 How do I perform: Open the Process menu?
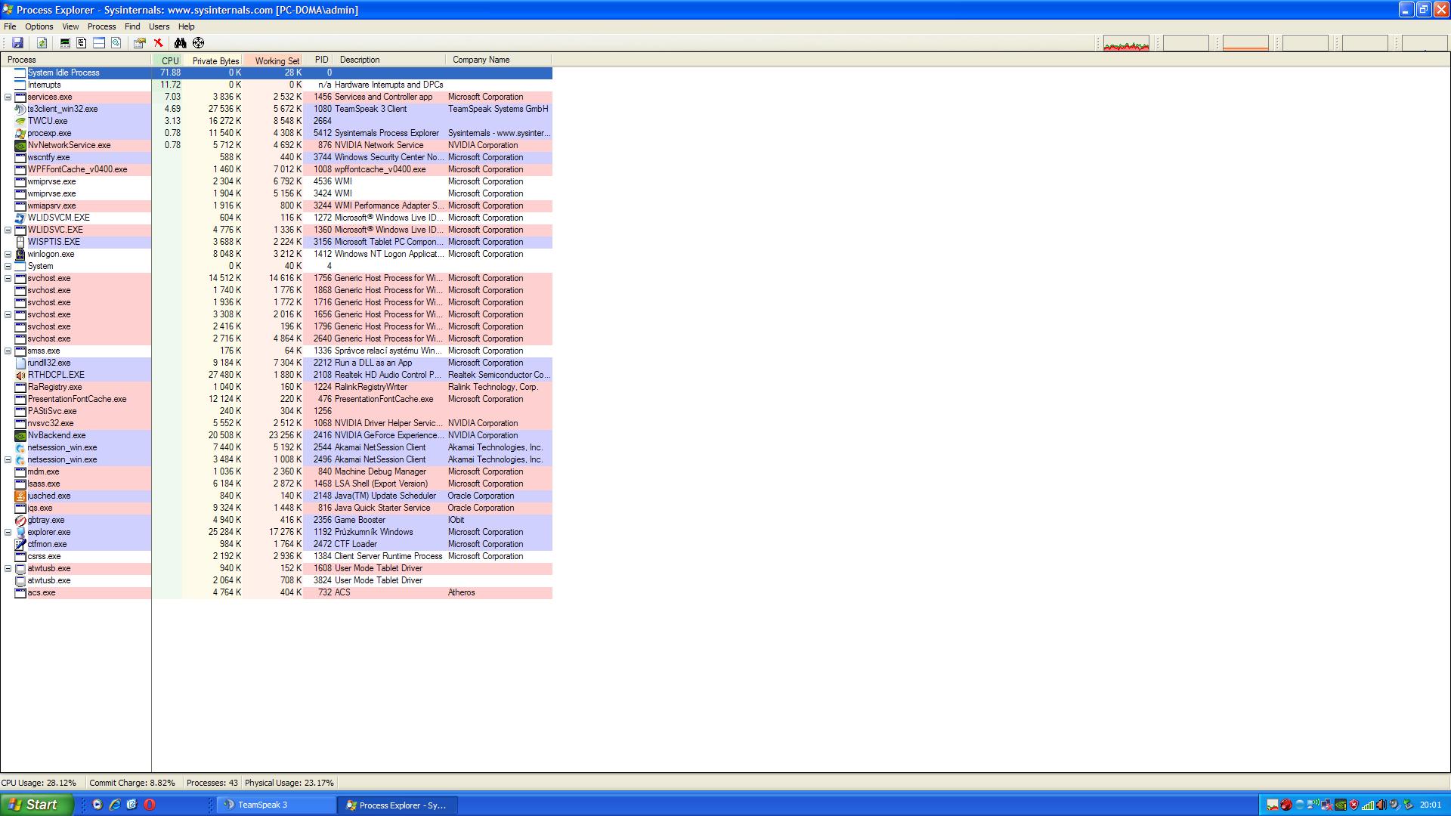tap(101, 26)
